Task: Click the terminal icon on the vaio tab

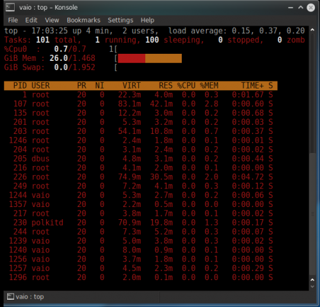Action: 10,297
